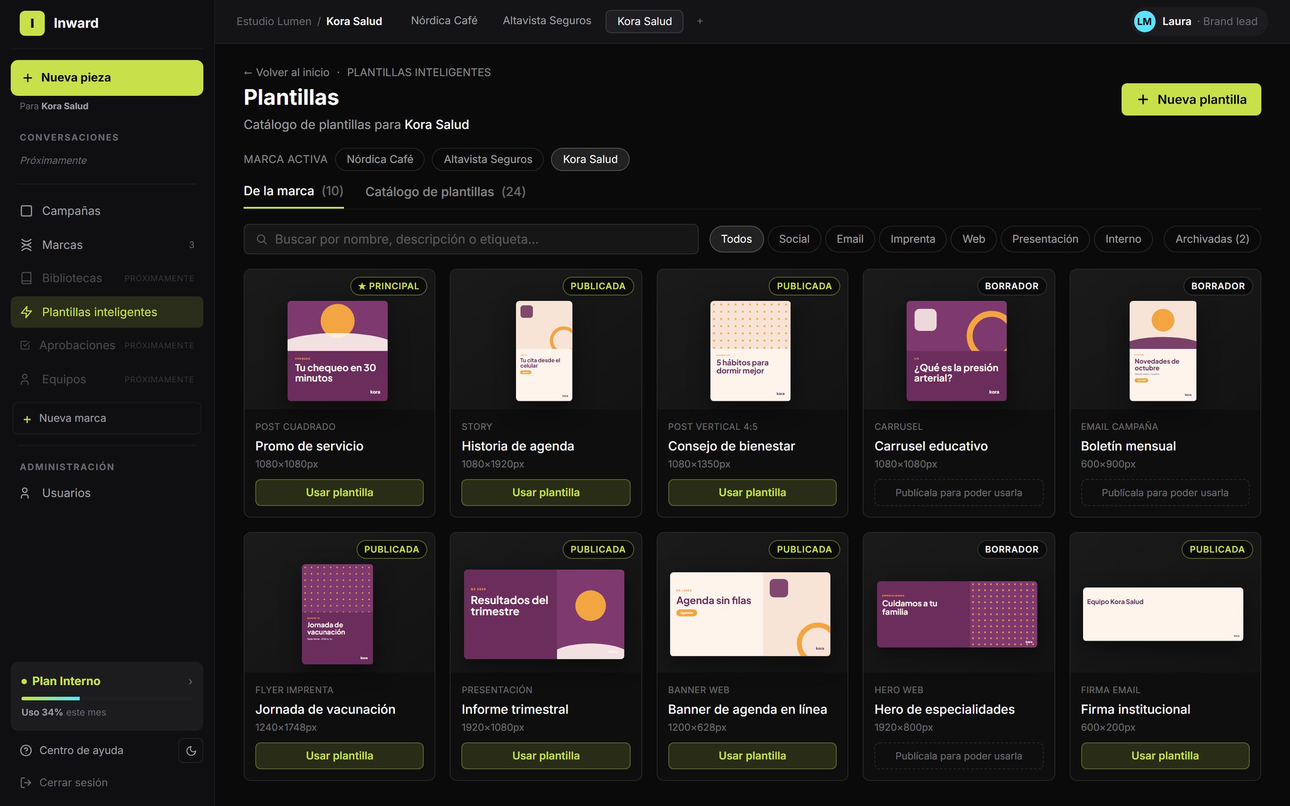Filter by Imprenta
The height and width of the screenshot is (806, 1290).
pyautogui.click(x=912, y=239)
